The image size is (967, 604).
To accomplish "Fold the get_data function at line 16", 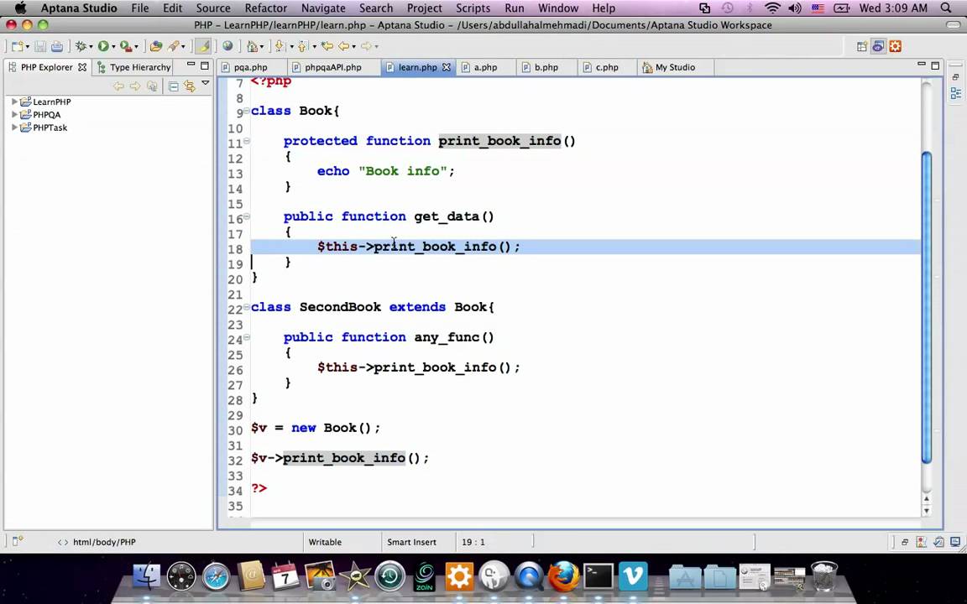I will click(x=247, y=216).
